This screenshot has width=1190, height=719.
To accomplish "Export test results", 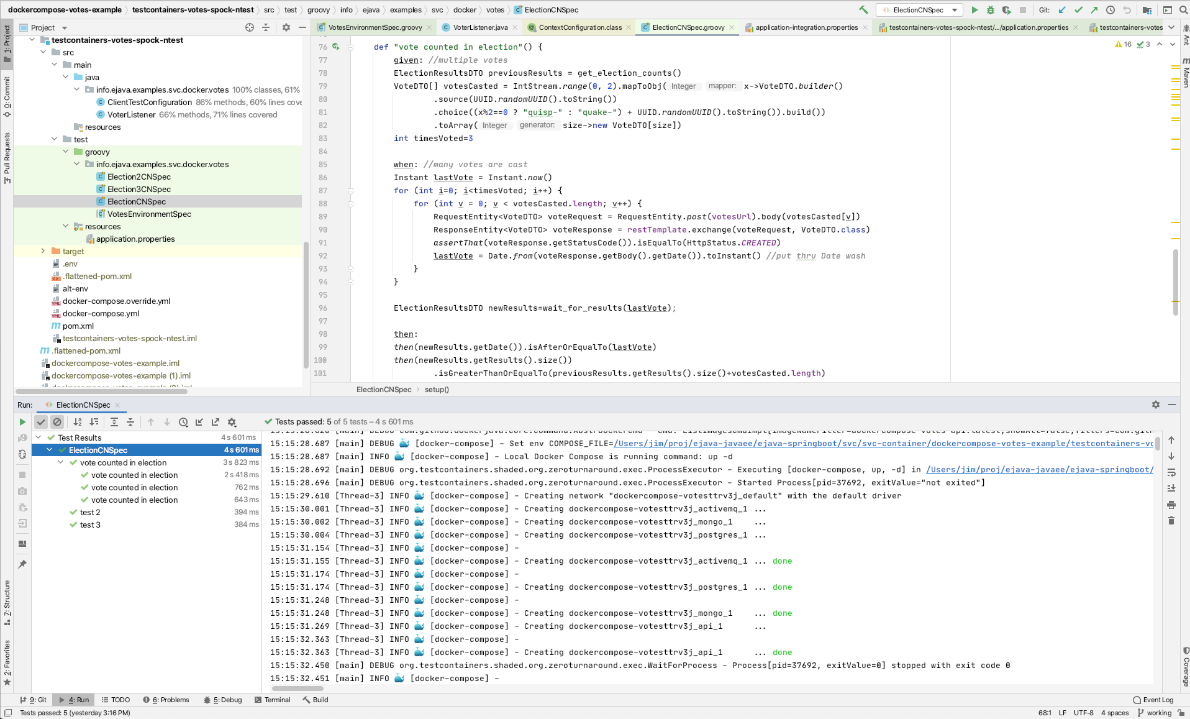I will click(x=216, y=422).
